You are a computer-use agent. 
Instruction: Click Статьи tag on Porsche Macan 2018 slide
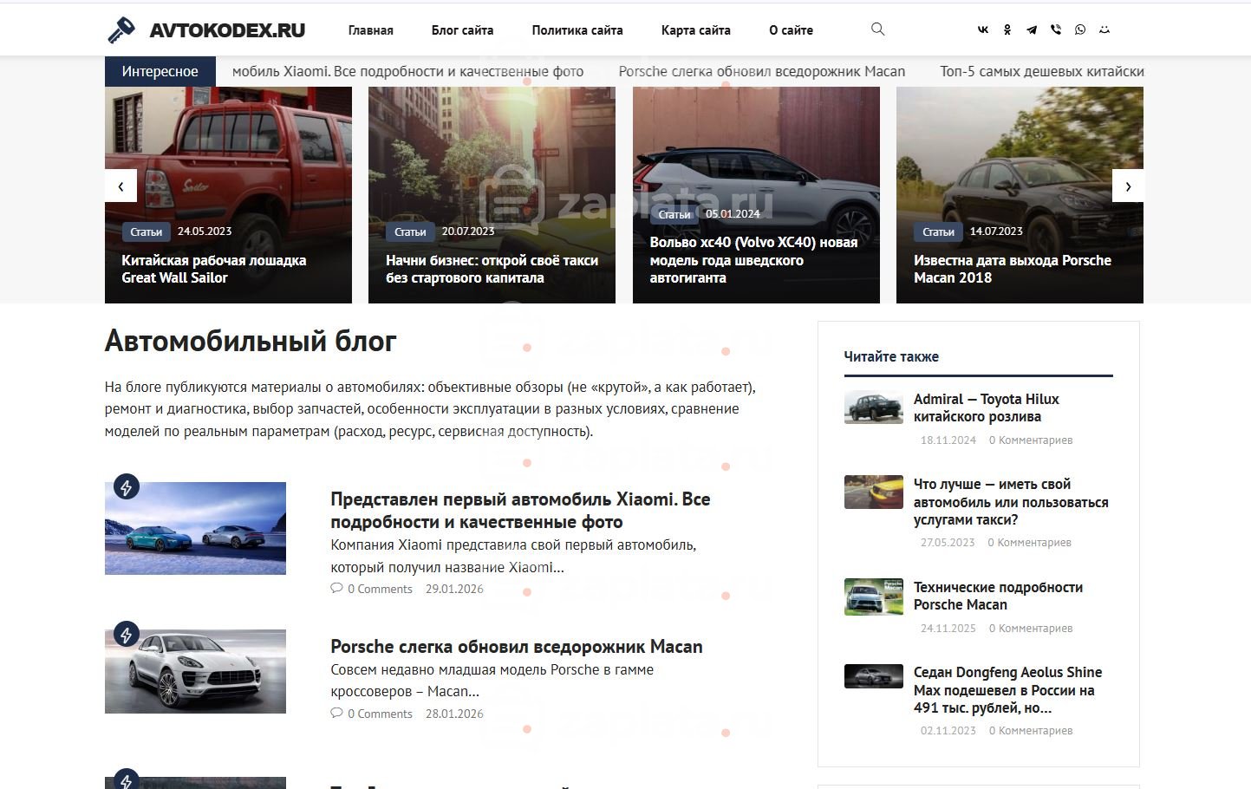pyautogui.click(x=938, y=231)
